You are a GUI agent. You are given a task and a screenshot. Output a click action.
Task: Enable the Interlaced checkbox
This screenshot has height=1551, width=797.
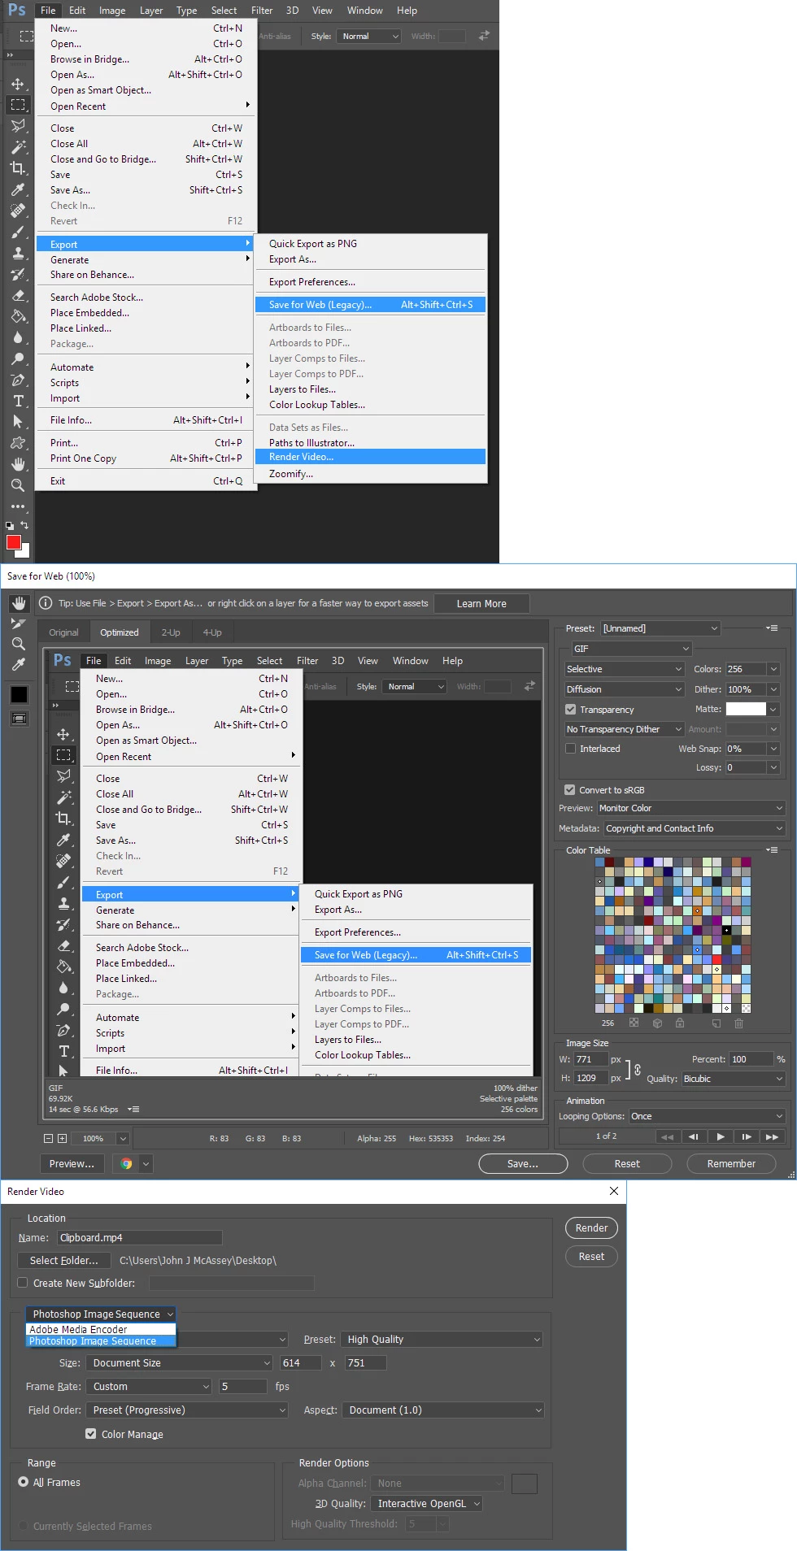571,749
